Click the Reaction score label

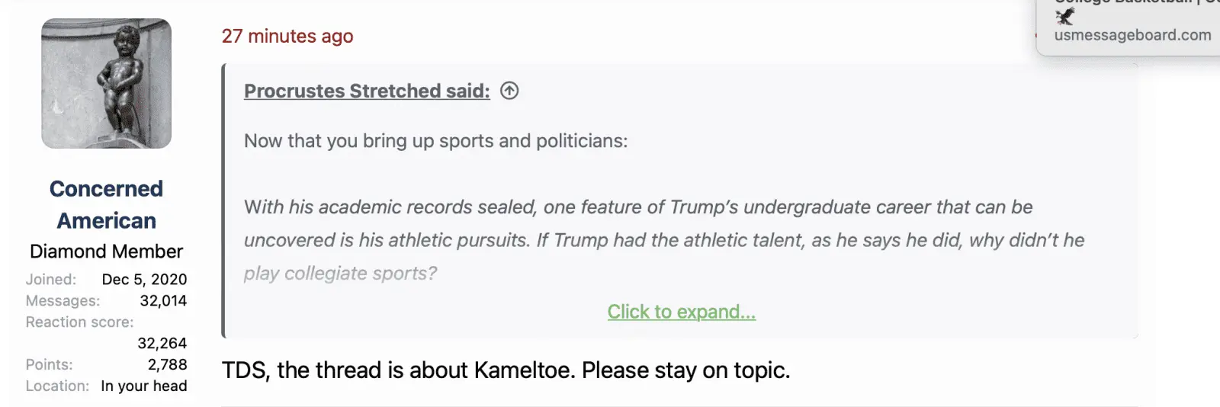tap(79, 322)
